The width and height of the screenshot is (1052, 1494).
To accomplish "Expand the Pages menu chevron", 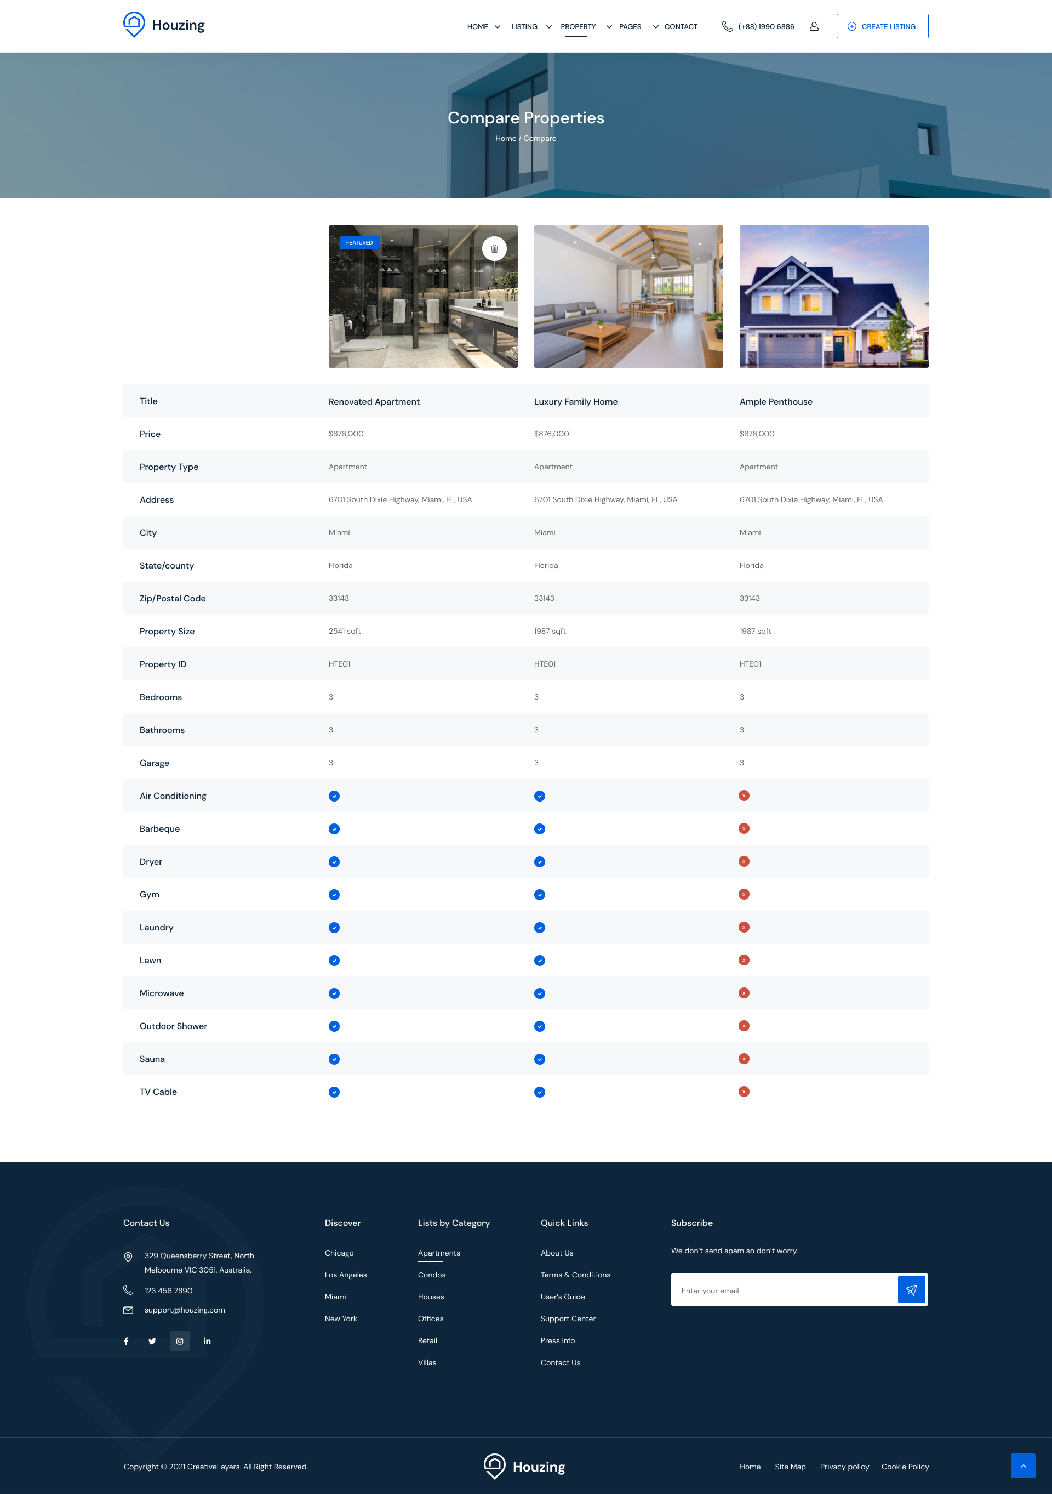I will click(x=655, y=27).
